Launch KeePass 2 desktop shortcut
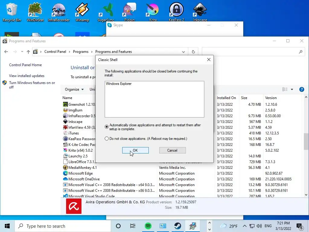 [x=176, y=12]
